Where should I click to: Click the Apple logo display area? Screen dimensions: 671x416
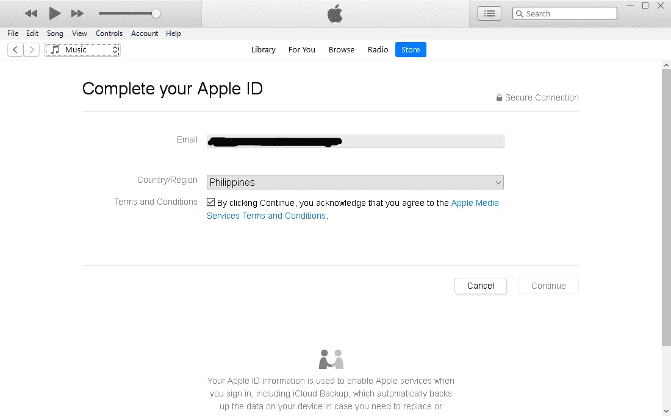coord(335,13)
